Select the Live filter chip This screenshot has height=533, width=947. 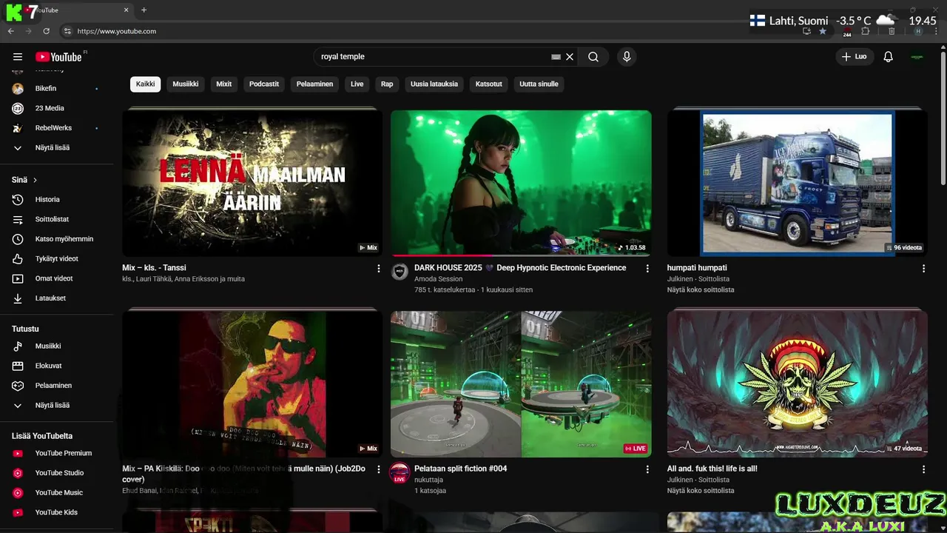click(357, 84)
